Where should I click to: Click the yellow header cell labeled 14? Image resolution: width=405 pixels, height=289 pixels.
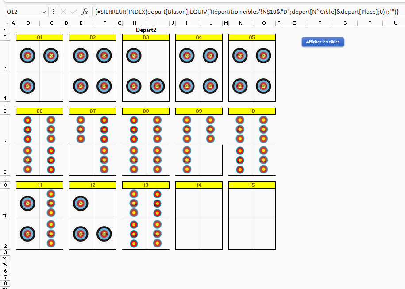[199, 185]
